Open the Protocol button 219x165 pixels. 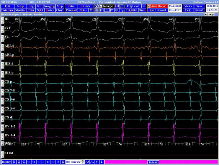click(71, 10)
